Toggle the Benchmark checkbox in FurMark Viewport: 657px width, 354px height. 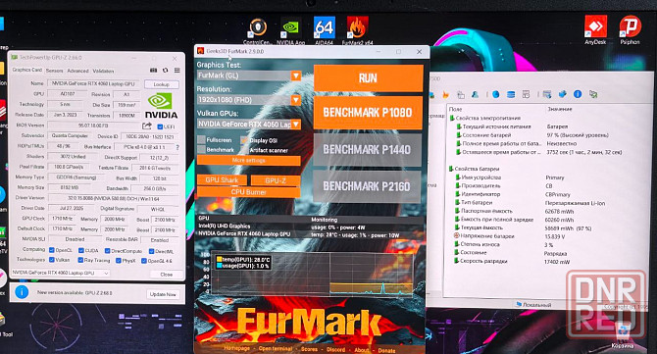201,149
